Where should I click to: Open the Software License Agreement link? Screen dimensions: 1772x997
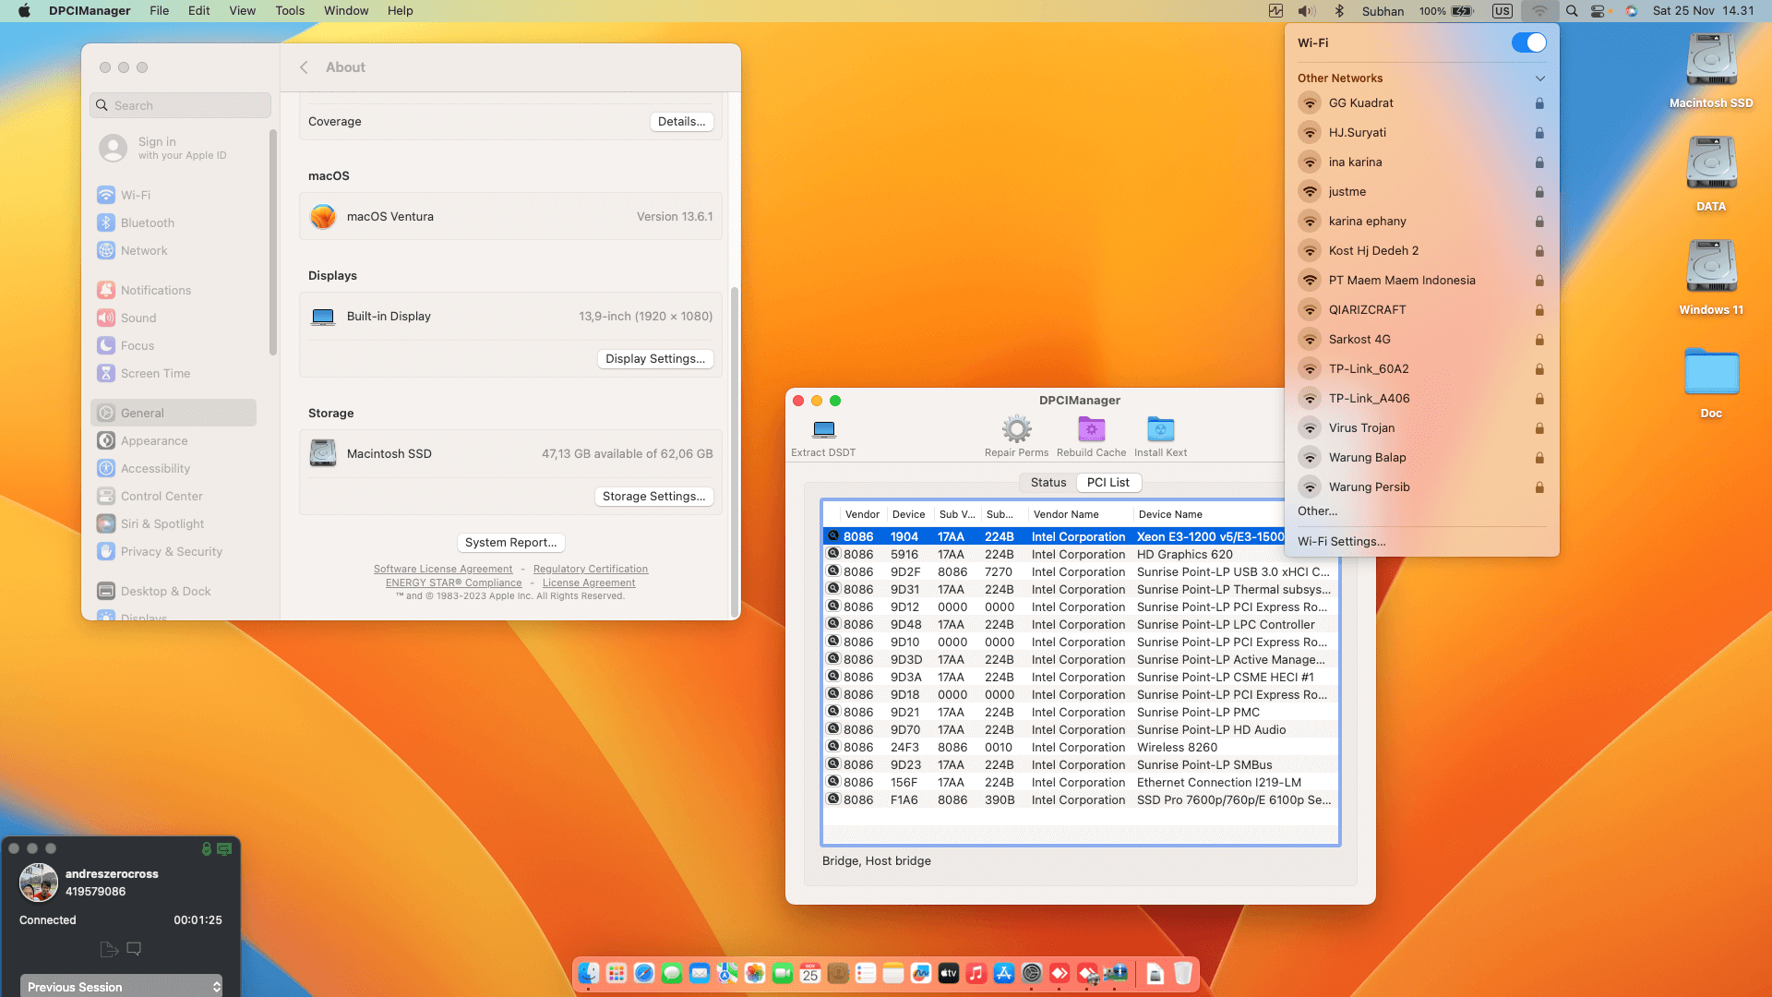click(x=442, y=569)
